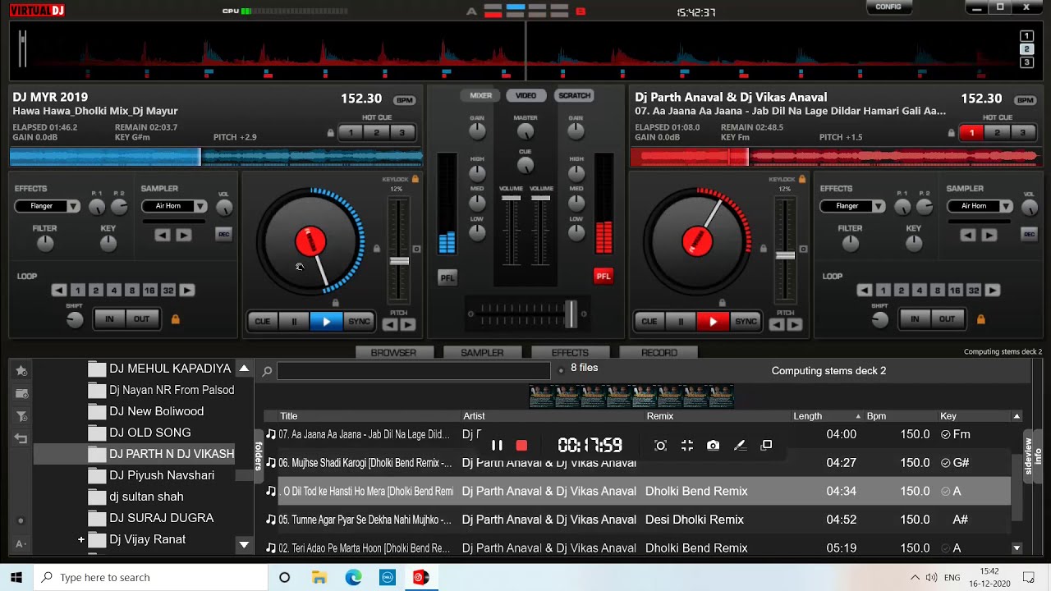Open the sideview info panel
The height and width of the screenshot is (591, 1051).
tap(1033, 456)
